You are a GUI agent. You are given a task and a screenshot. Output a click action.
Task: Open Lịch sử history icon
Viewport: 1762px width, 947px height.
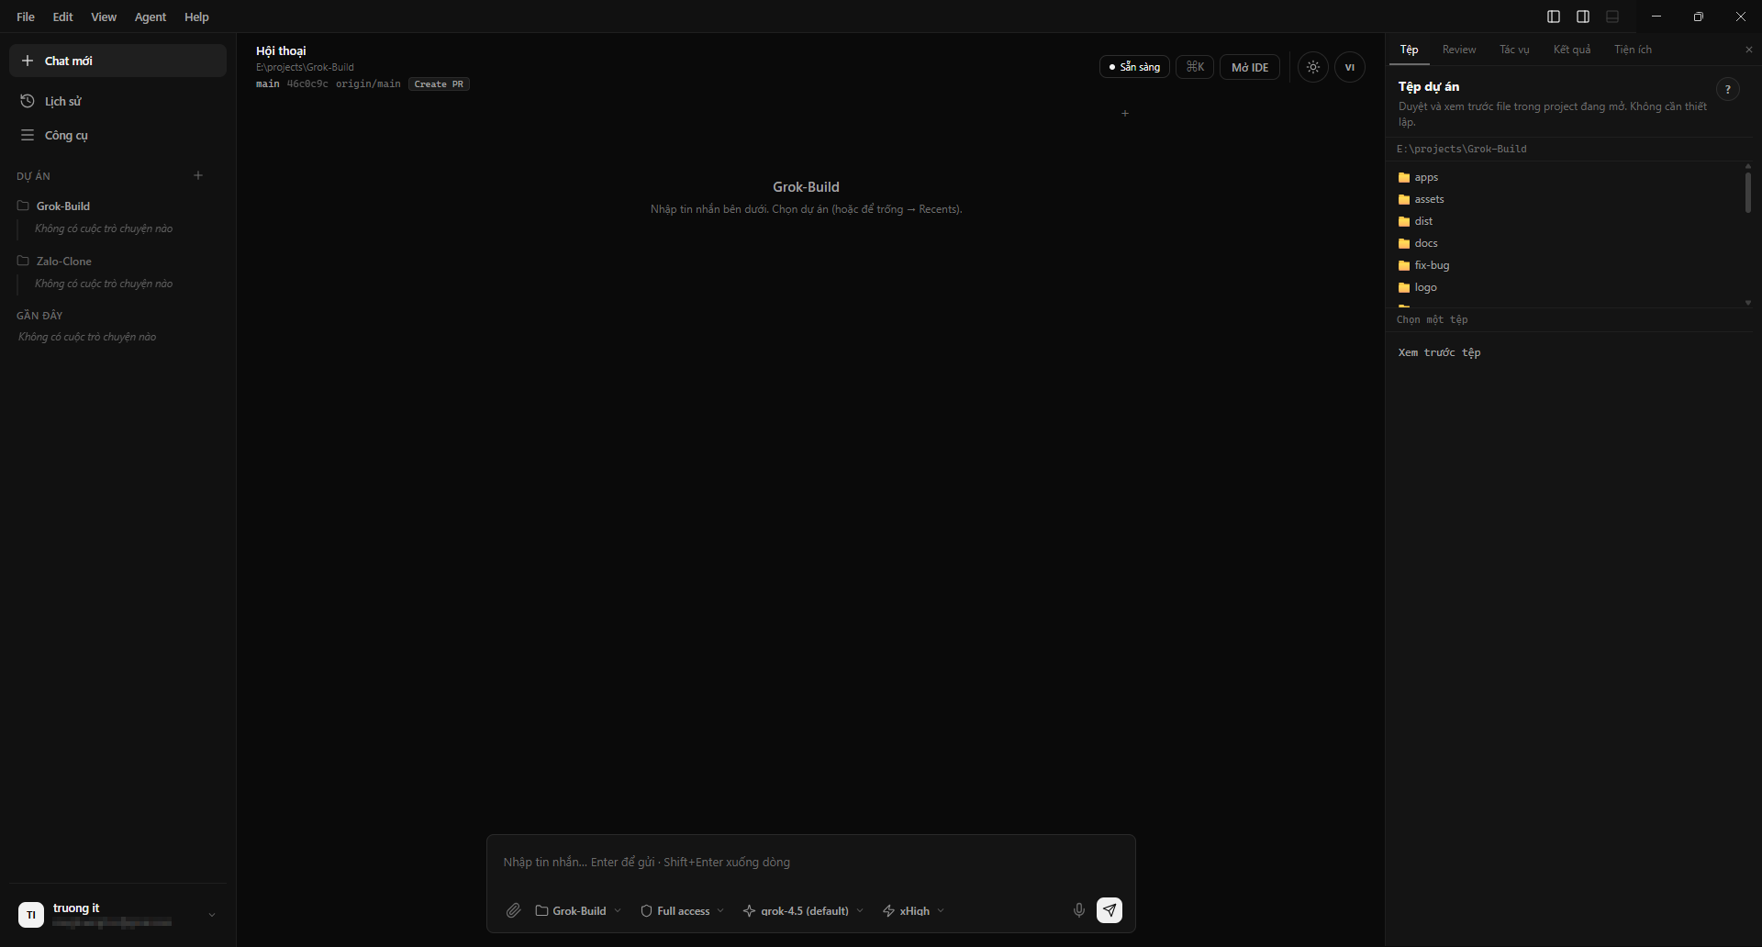(x=28, y=101)
